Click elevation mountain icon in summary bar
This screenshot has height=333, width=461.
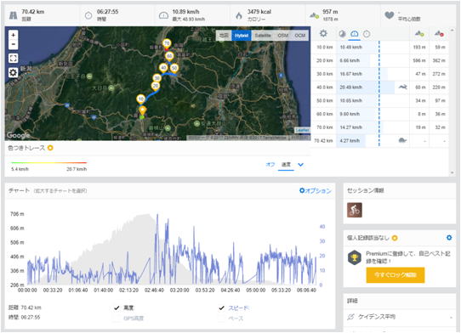point(315,15)
